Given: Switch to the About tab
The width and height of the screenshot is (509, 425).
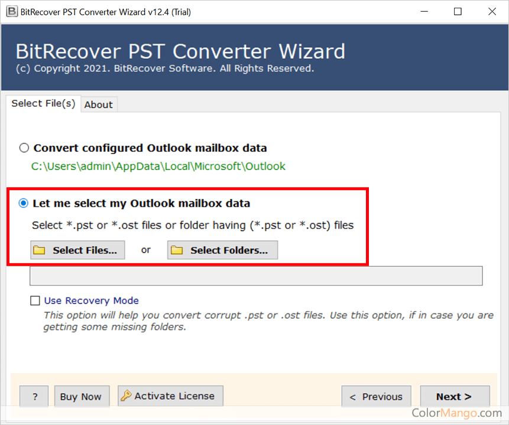Looking at the screenshot, I should 99,104.
